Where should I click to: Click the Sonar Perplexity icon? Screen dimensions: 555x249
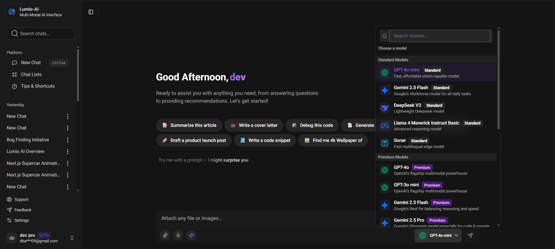coord(385,143)
